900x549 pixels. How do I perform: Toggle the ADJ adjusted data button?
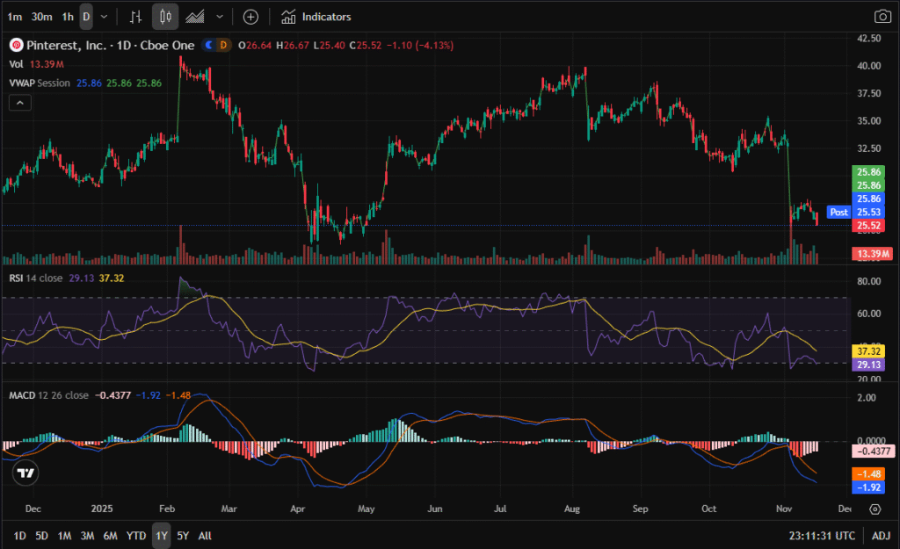point(881,536)
